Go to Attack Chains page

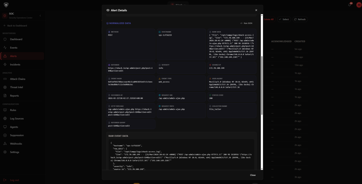pos(18,79)
